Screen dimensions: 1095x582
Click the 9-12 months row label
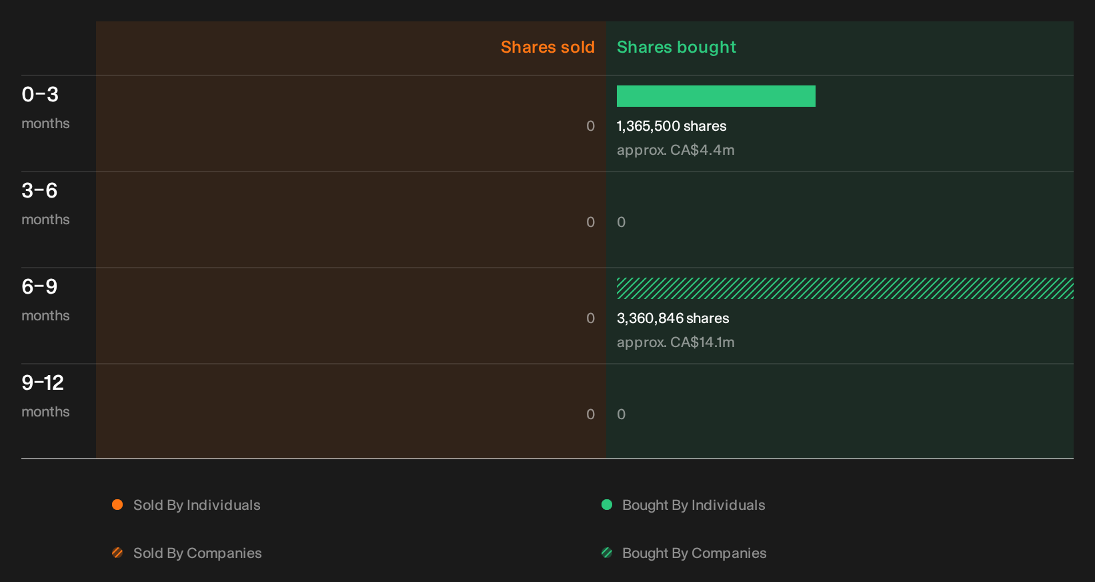(45, 395)
